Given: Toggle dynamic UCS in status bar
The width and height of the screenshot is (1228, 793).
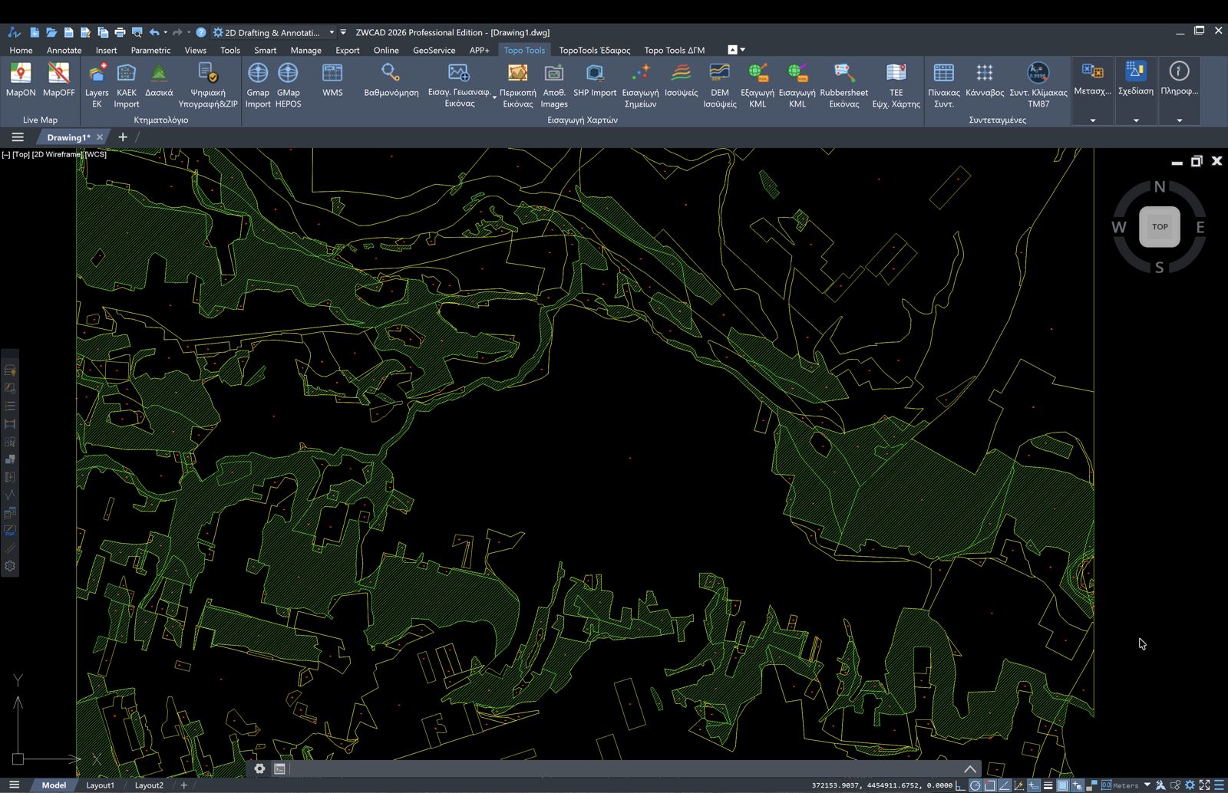Looking at the screenshot, I should point(1018,785).
